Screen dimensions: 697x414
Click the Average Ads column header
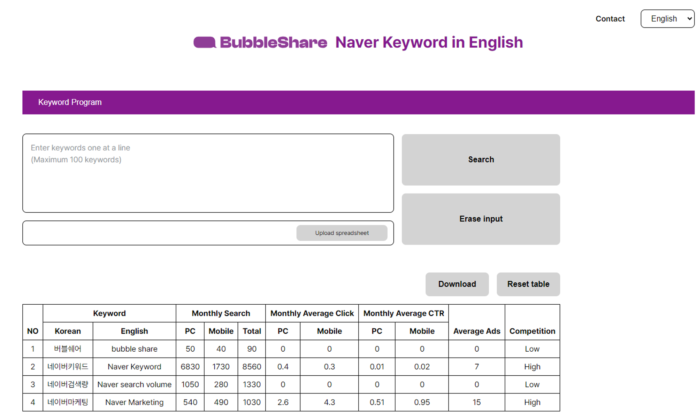[x=477, y=331]
